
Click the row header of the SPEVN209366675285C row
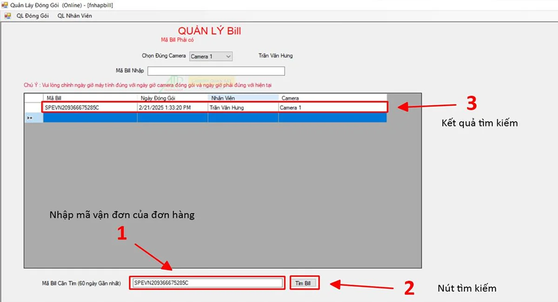[33, 107]
